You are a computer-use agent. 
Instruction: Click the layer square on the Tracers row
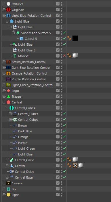coord(58,96)
